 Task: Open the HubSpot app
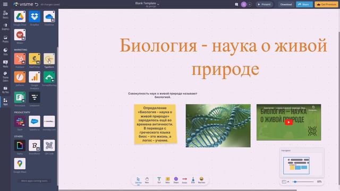coord(20,59)
